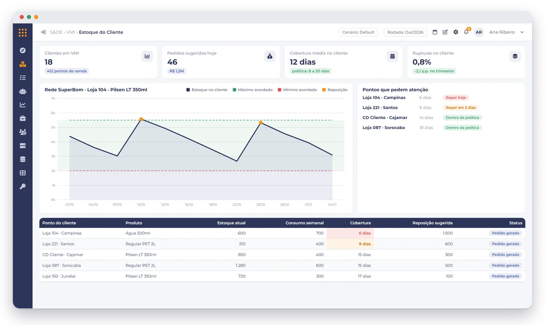Click the calendar icon on Cobertura média card
The image size is (545, 325).
pyautogui.click(x=392, y=56)
